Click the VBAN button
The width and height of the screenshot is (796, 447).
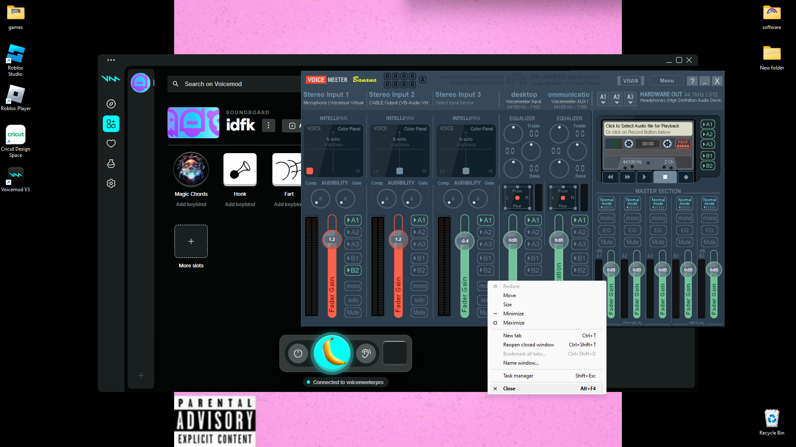[630, 81]
